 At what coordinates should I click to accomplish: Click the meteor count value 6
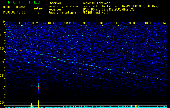click(38, 12)
